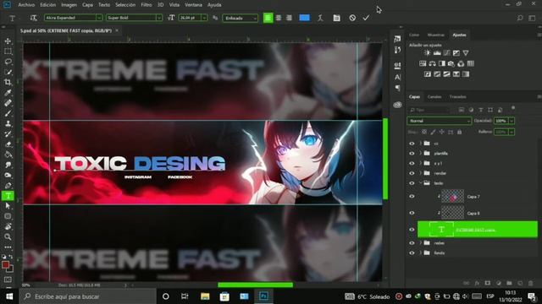
Task: Open the font size dropdown arrow
Action: tap(204, 18)
